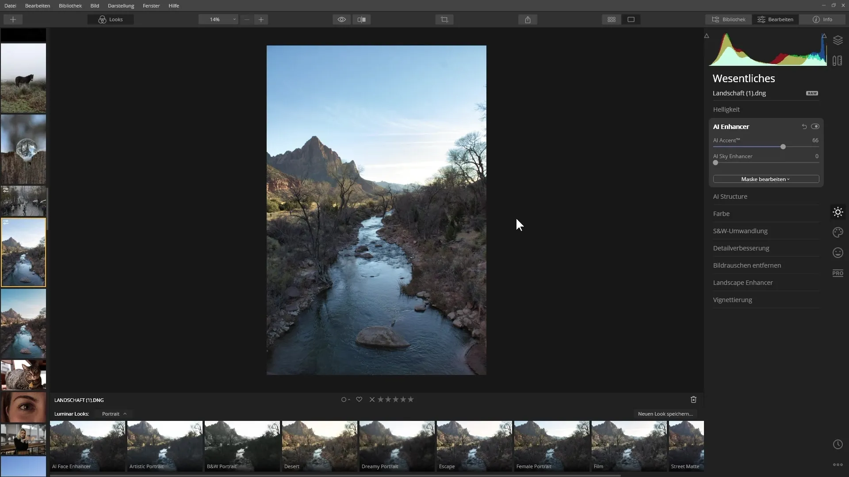849x477 pixels.
Task: Reset the AI Enhancer adjustments
Action: click(804, 127)
